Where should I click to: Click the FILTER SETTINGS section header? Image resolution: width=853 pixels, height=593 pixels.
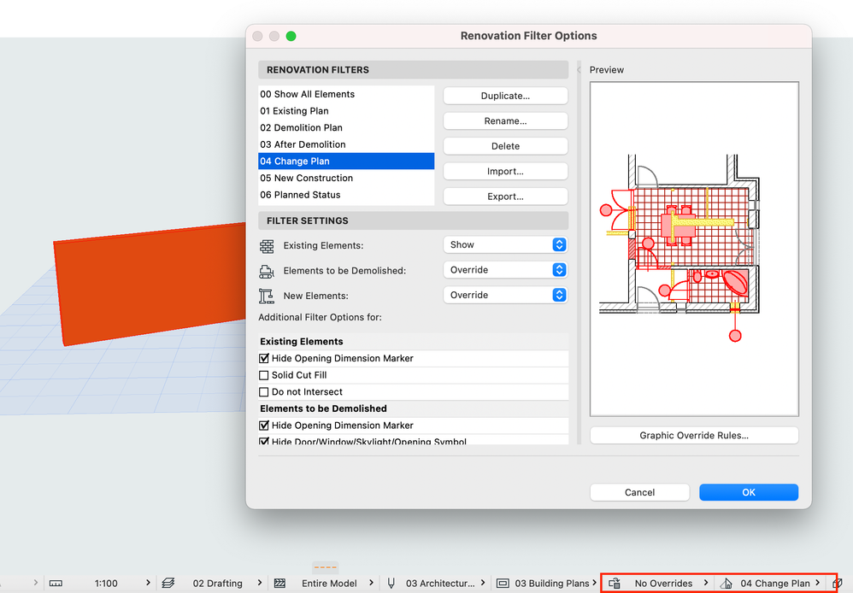(x=414, y=220)
